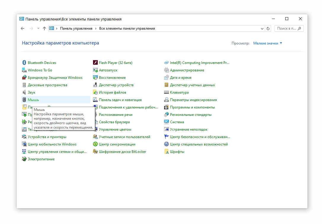Open the Мелкие значки view dropdown
322x224 pixels.
point(267,43)
